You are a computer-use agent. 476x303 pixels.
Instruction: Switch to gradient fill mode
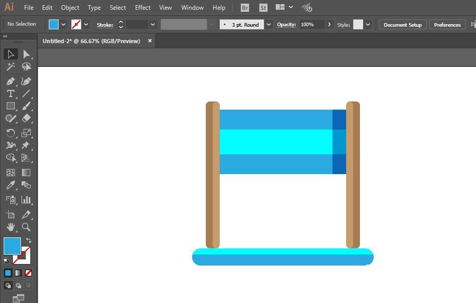18,273
